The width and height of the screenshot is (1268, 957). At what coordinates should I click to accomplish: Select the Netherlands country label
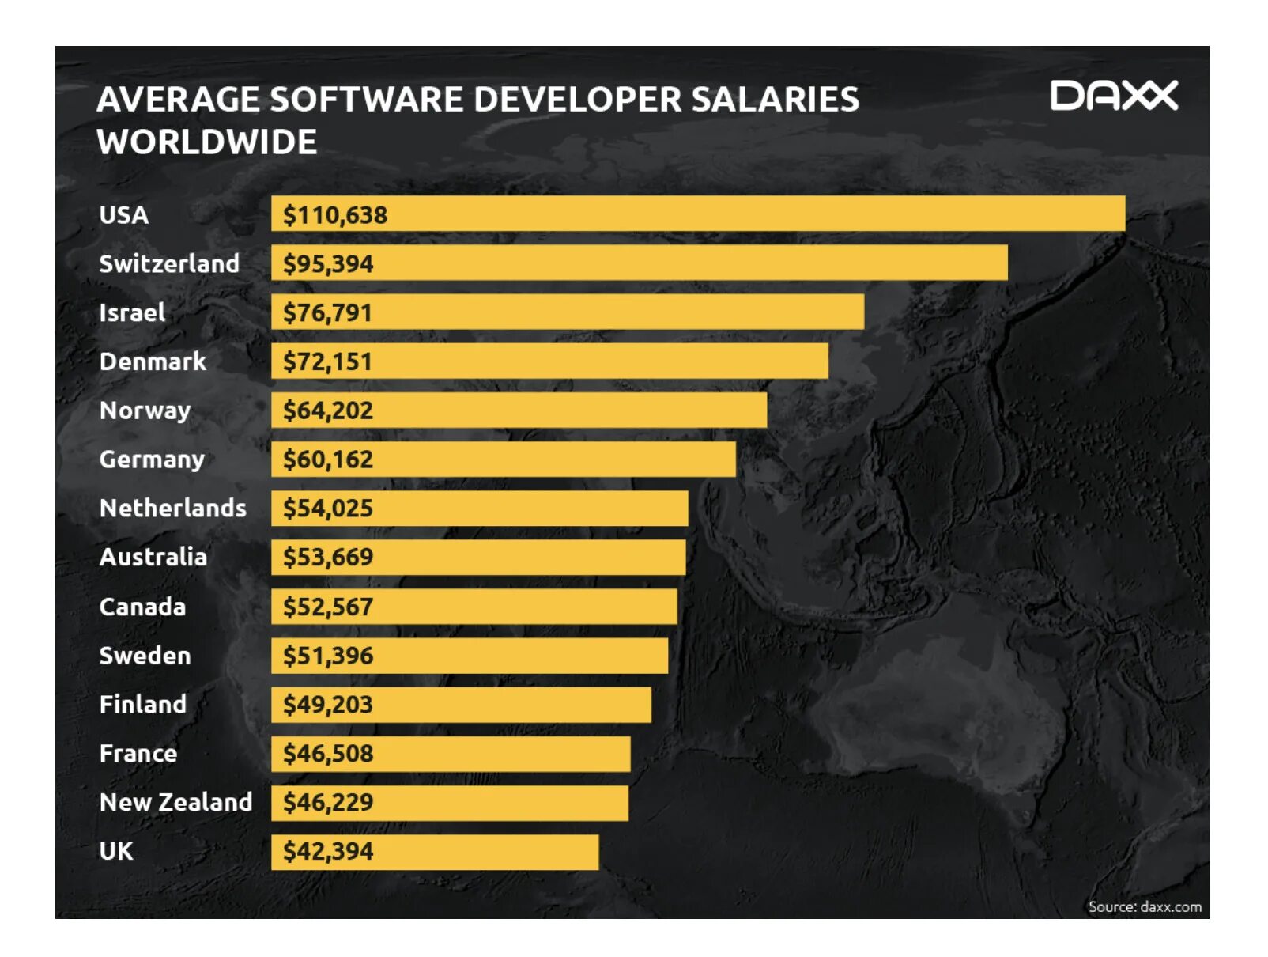172,508
